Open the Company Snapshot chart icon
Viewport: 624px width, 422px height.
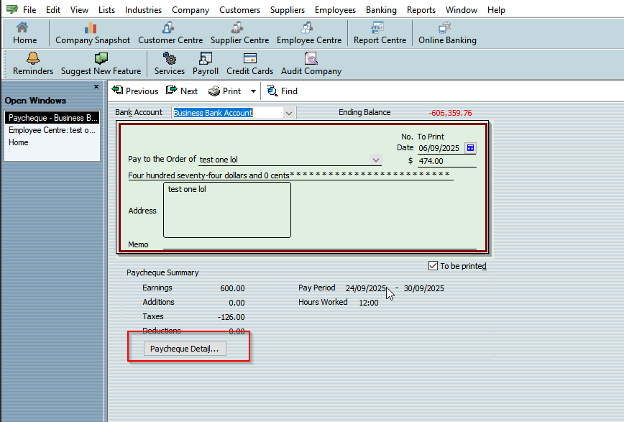[x=91, y=27]
